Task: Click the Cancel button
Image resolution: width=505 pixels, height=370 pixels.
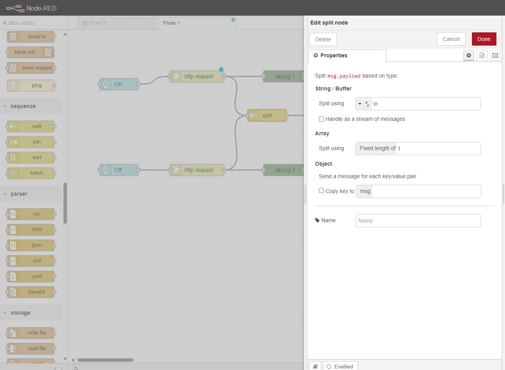Action: pyautogui.click(x=451, y=39)
